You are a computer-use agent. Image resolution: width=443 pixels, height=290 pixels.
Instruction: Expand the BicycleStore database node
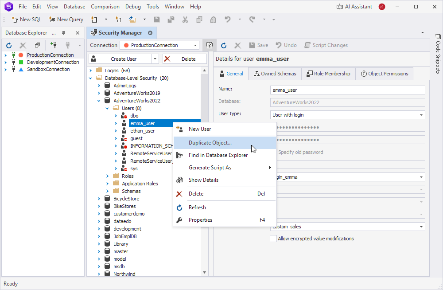point(99,198)
